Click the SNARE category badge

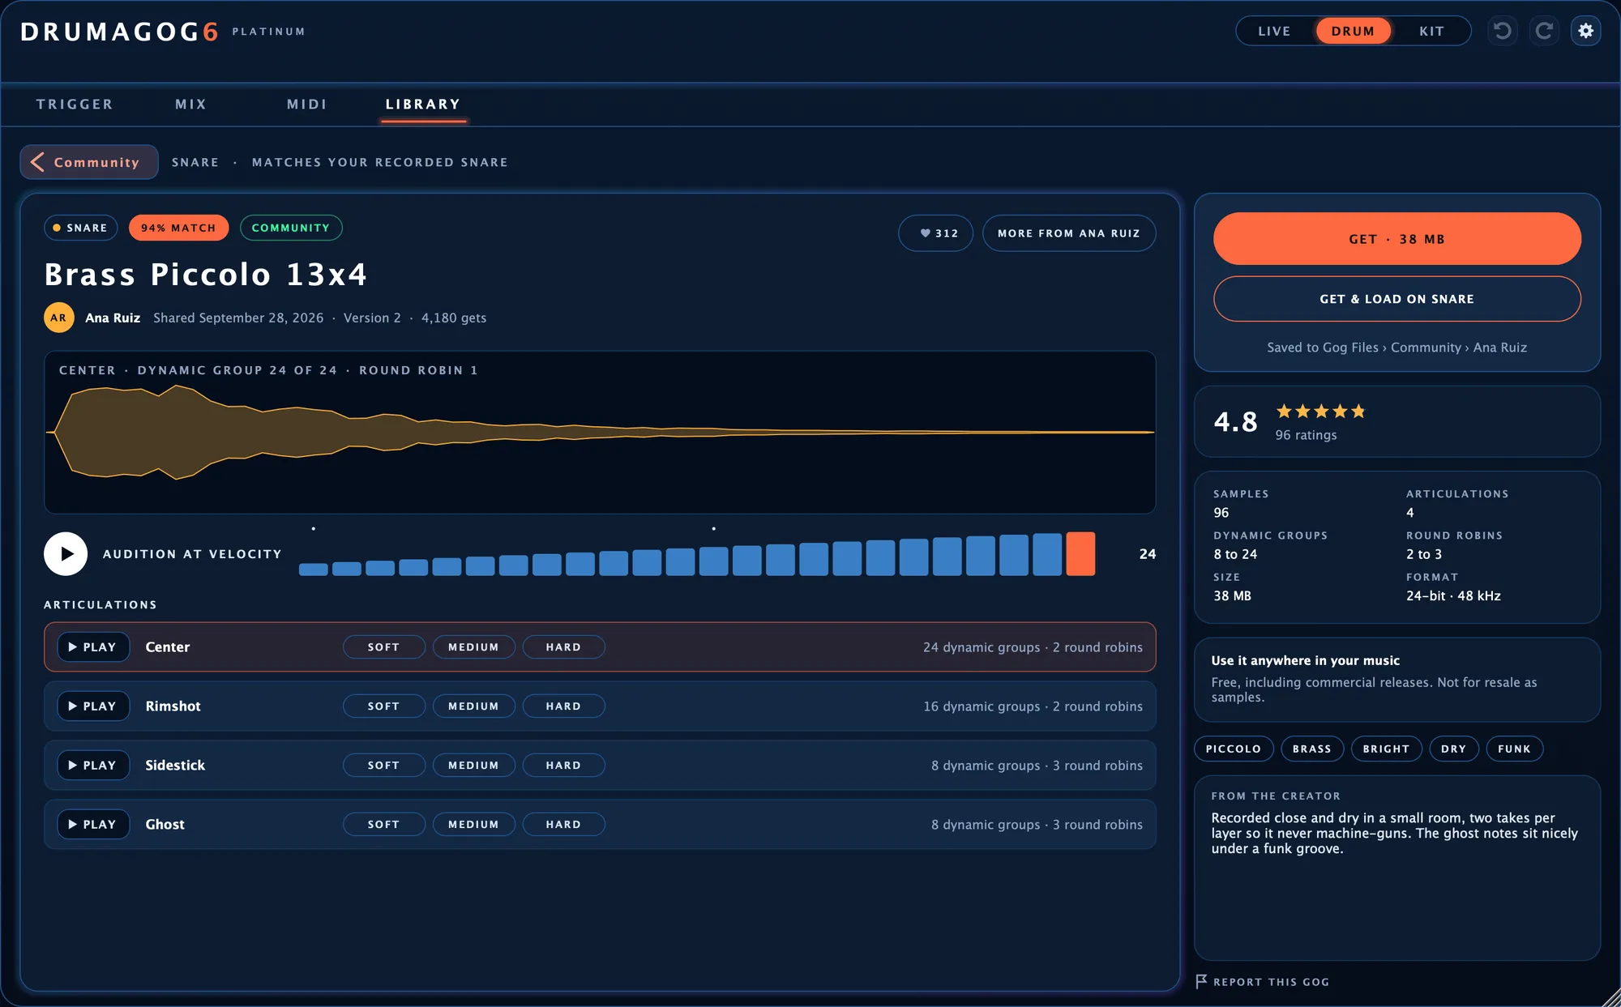[80, 228]
